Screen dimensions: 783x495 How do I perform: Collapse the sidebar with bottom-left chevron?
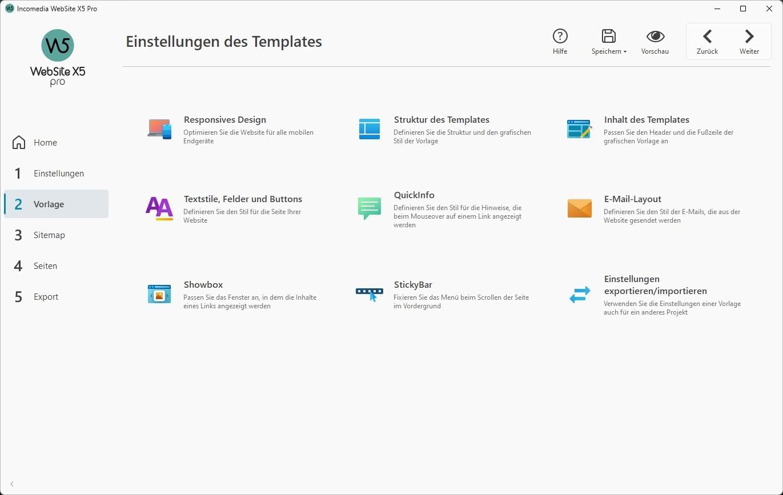[12, 484]
